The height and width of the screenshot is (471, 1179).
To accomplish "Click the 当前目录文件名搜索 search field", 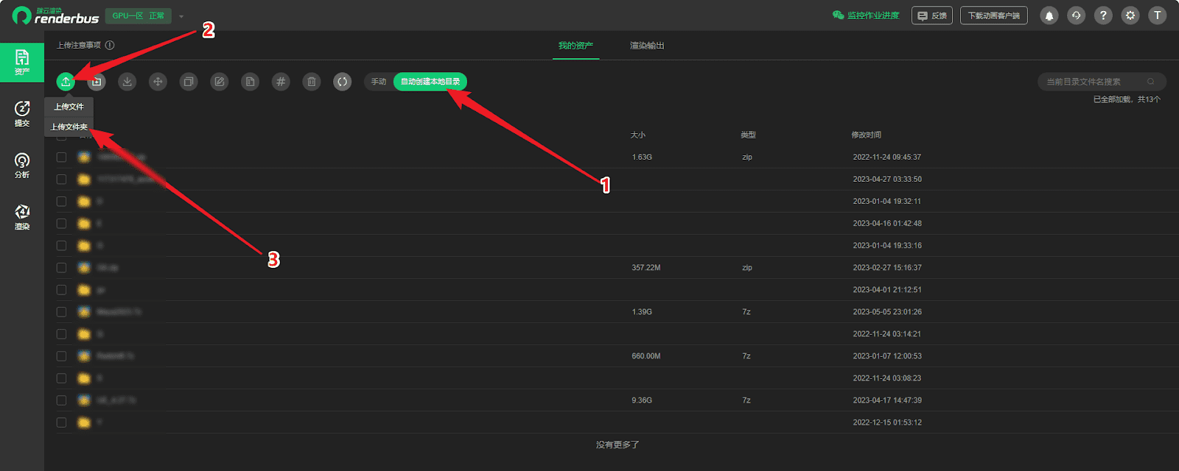I will point(1094,82).
